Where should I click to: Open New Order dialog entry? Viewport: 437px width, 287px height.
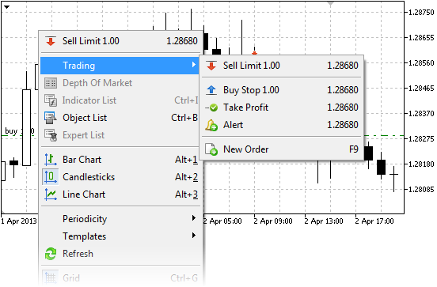coord(282,149)
